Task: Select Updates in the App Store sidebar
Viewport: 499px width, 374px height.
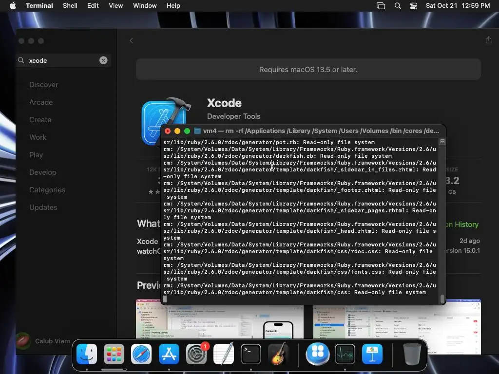Action: click(x=43, y=207)
